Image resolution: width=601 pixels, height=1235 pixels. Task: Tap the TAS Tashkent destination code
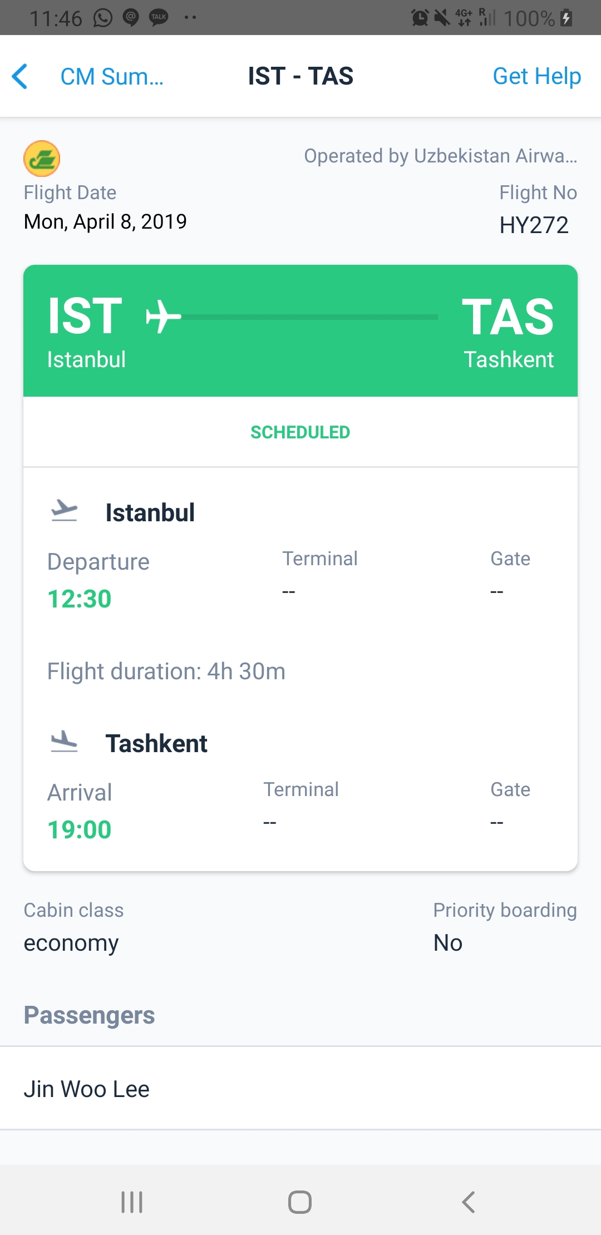(508, 317)
